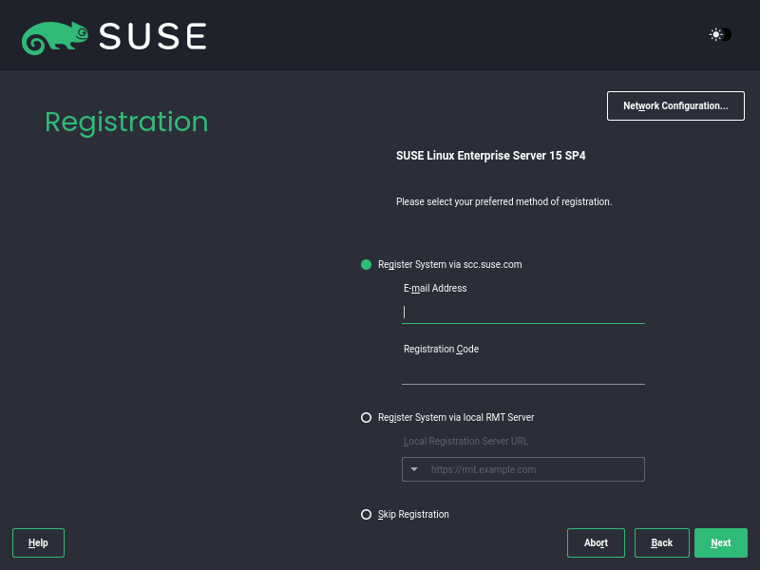Open the Help dialog
Image resolution: width=760 pixels, height=570 pixels.
[x=38, y=542]
